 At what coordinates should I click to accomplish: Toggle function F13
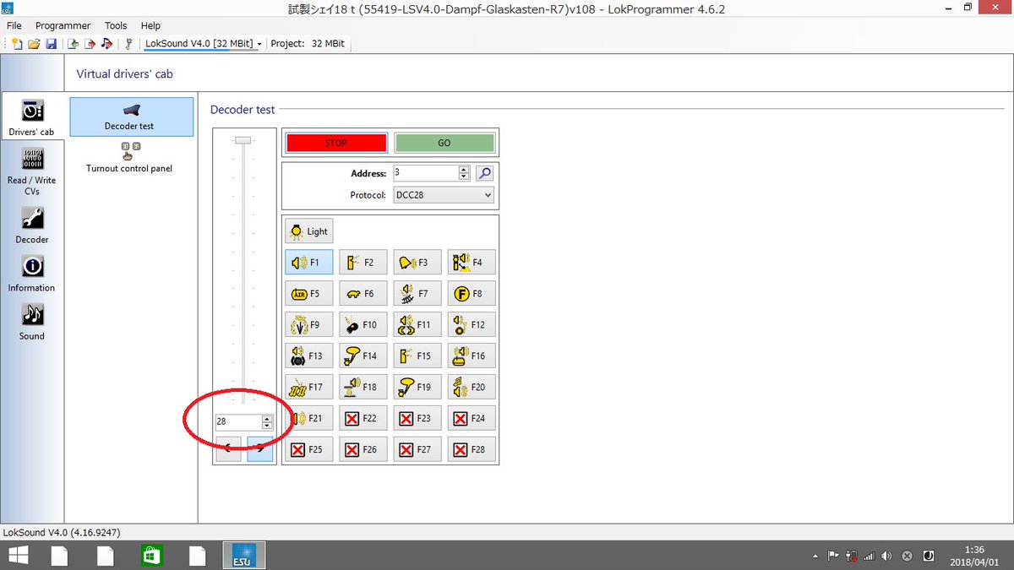(x=309, y=356)
